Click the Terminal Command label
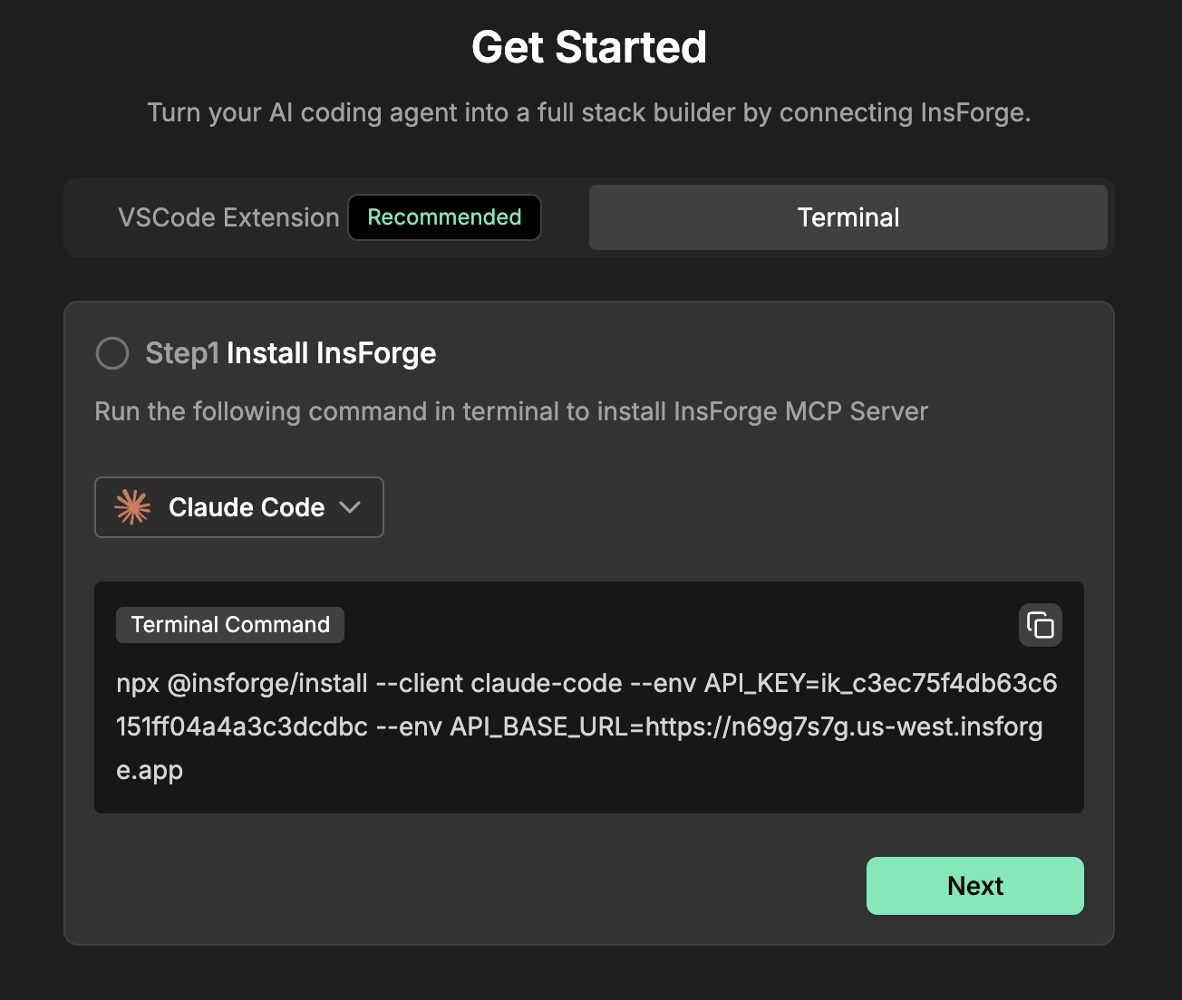 pyautogui.click(x=230, y=625)
